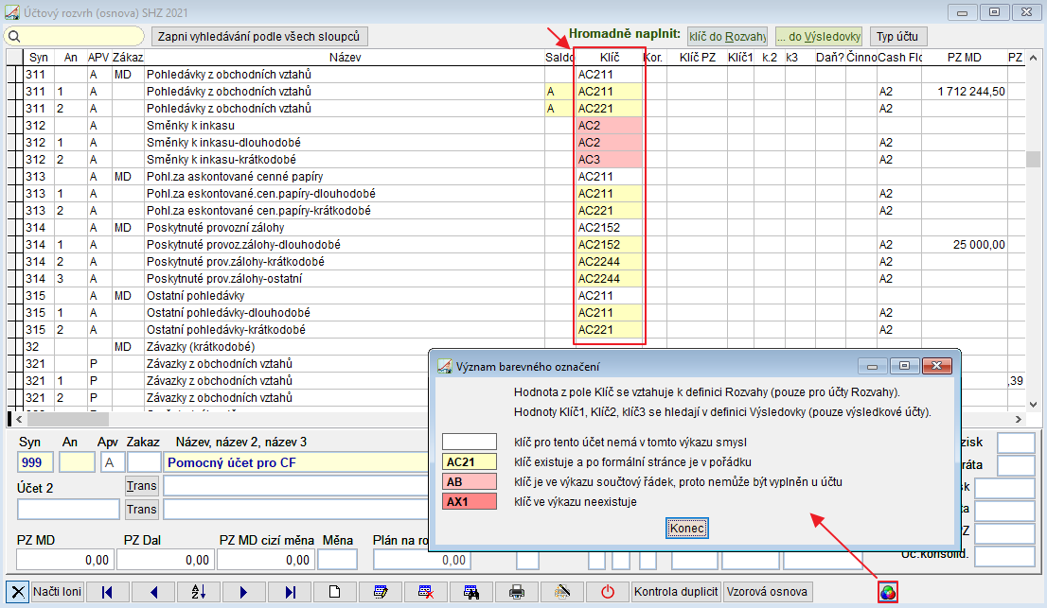Close the Význam barevného označení dialog

[x=937, y=366]
